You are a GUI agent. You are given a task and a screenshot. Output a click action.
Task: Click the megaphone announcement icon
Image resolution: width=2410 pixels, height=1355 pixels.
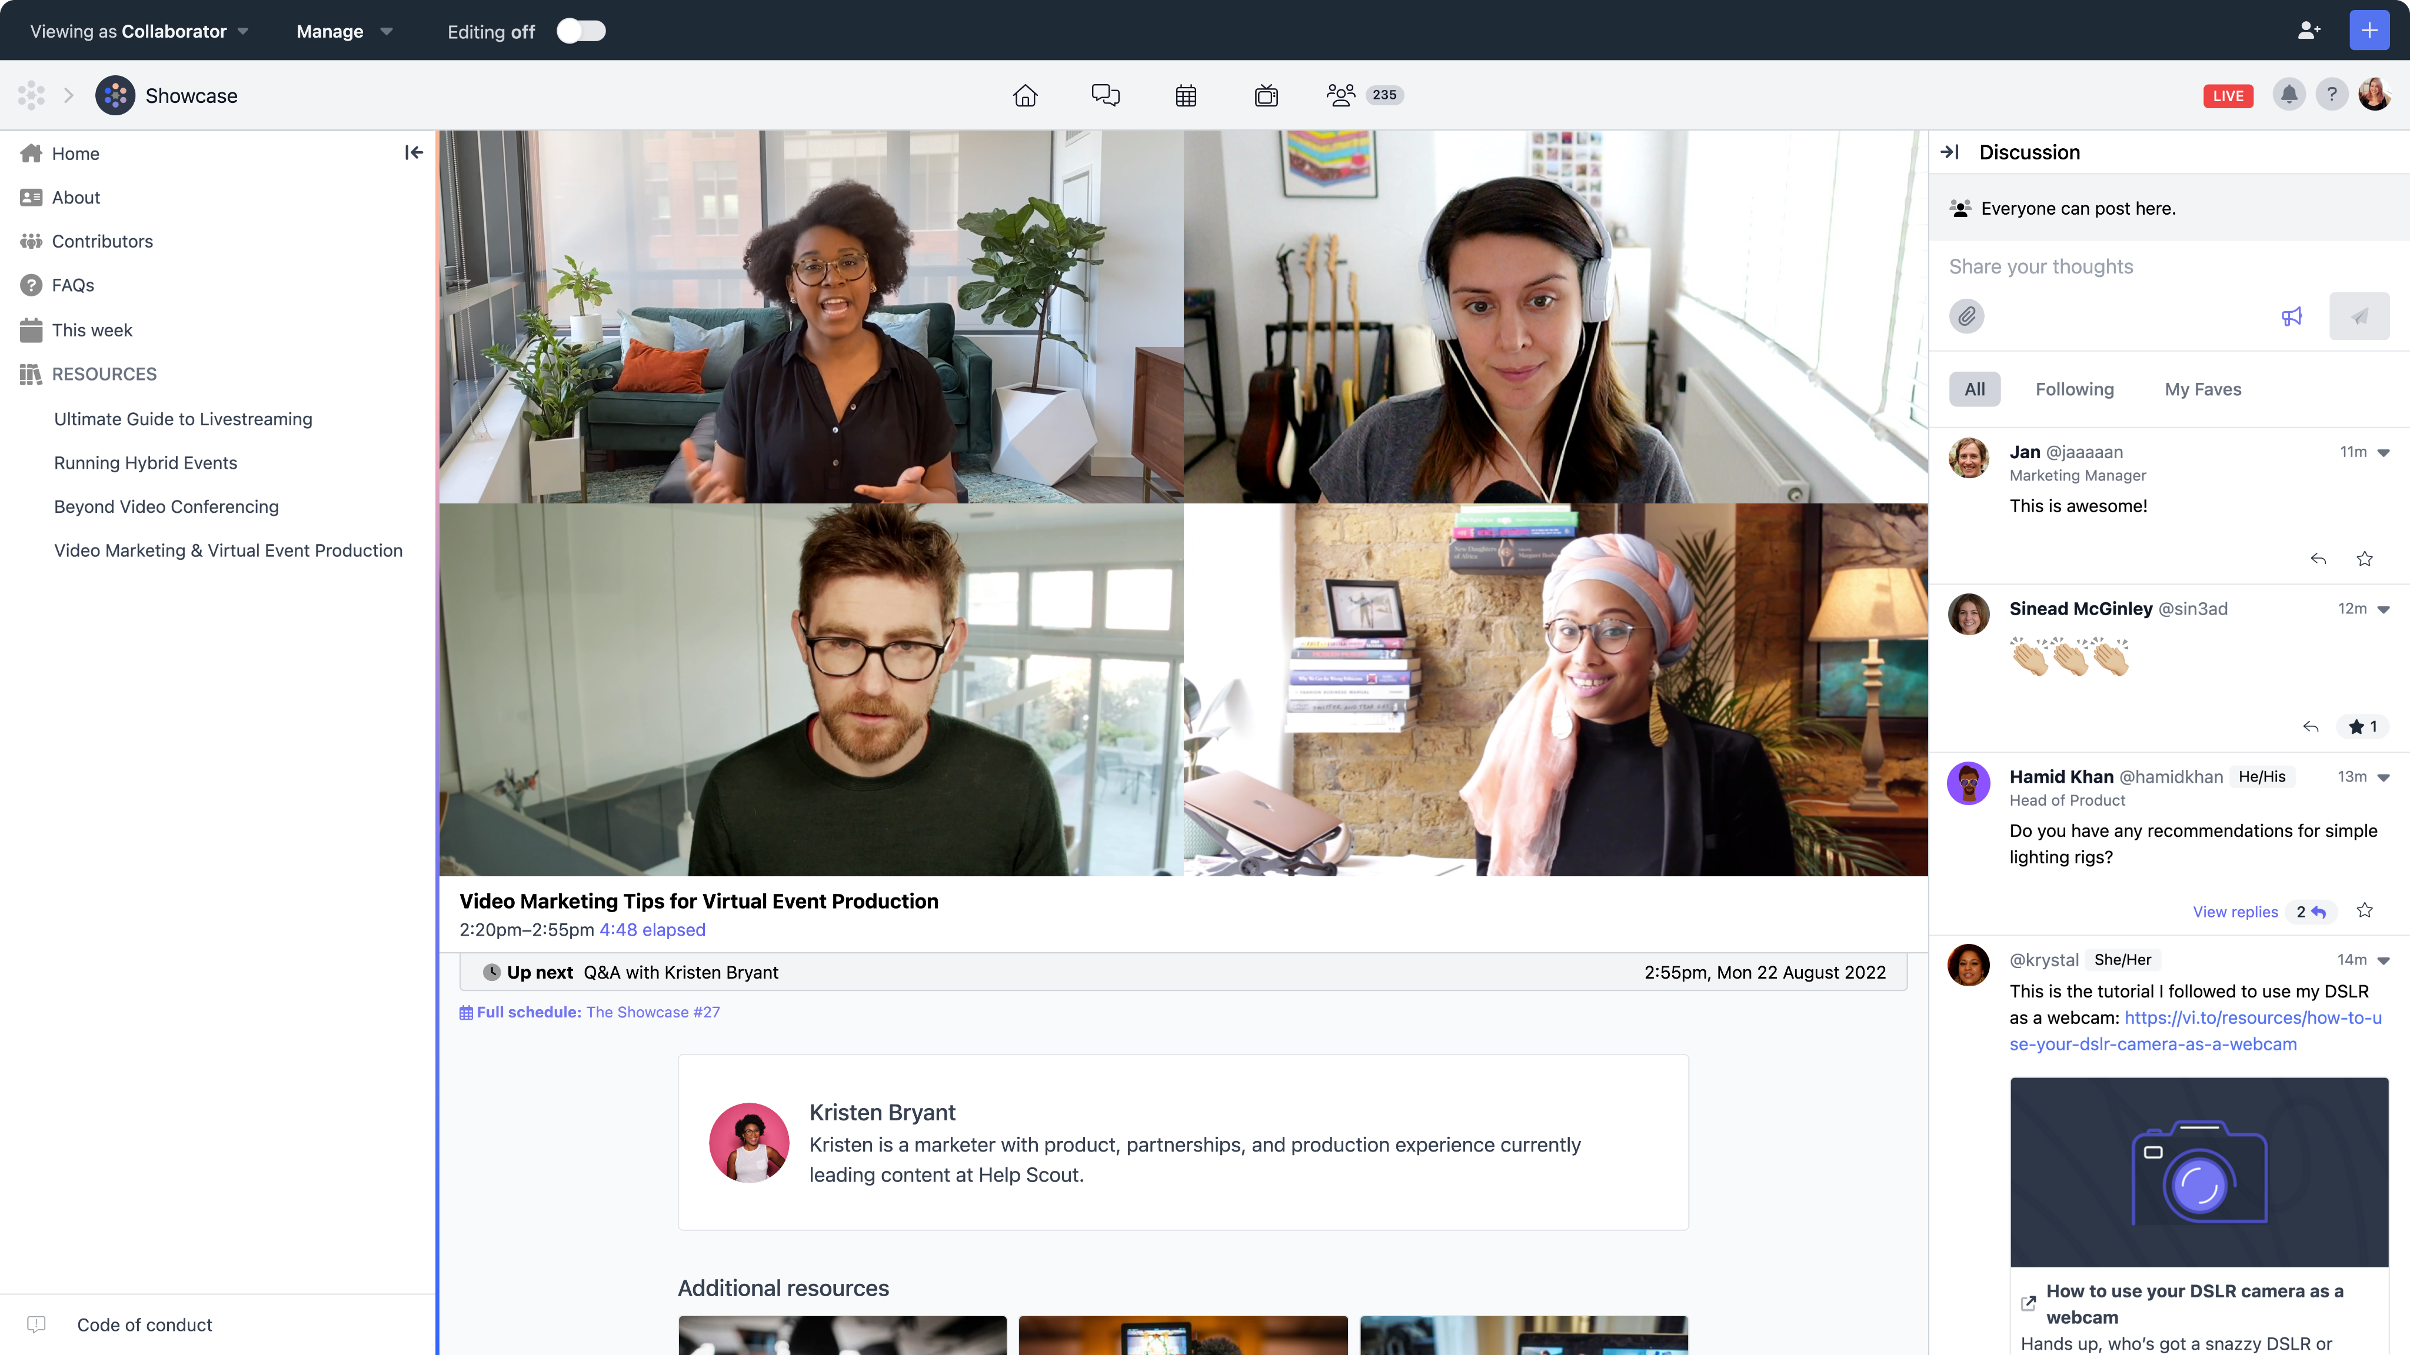tap(2291, 316)
